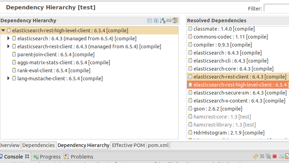The image size is (289, 163).
Task: Click jar icon beside aggs-matrix-stats-client
Action: (x=14, y=63)
